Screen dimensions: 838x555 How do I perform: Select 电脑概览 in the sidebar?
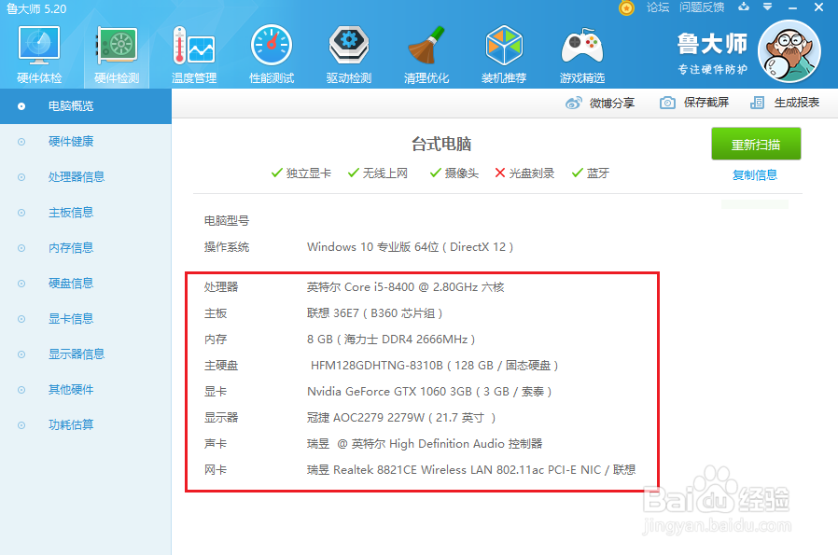pyautogui.click(x=86, y=105)
